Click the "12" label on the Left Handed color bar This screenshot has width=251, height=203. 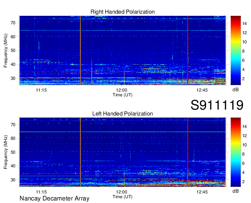tap(244, 136)
